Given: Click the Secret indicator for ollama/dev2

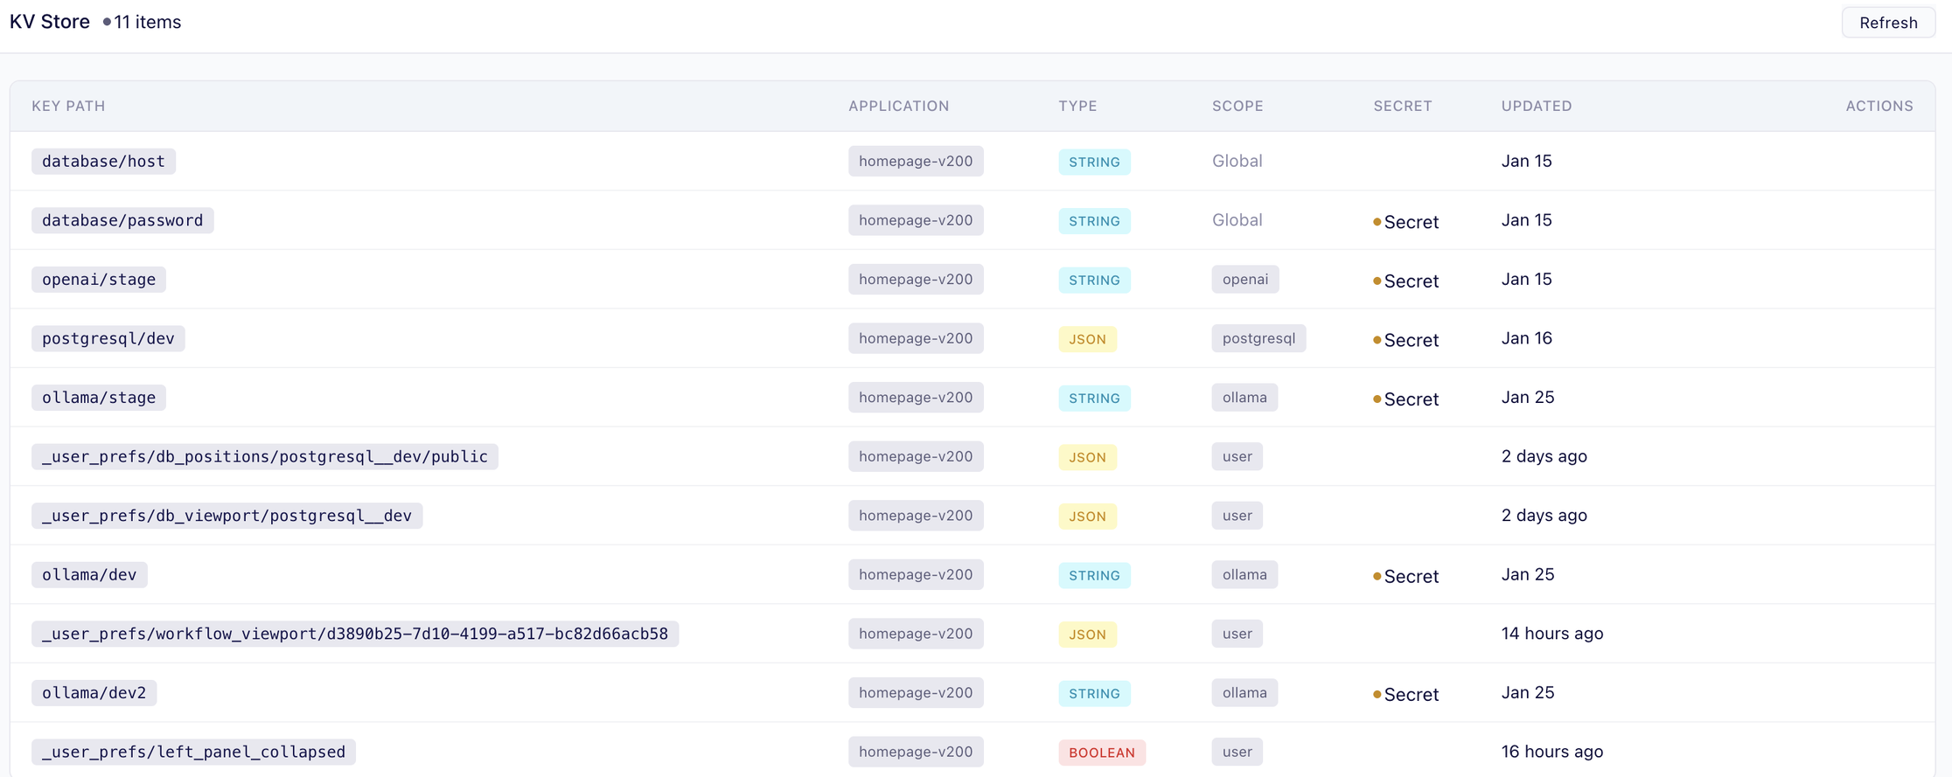Looking at the screenshot, I should pos(1405,694).
